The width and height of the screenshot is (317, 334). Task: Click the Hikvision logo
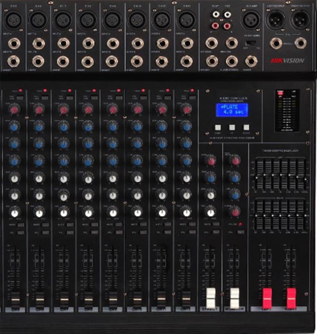click(x=287, y=61)
